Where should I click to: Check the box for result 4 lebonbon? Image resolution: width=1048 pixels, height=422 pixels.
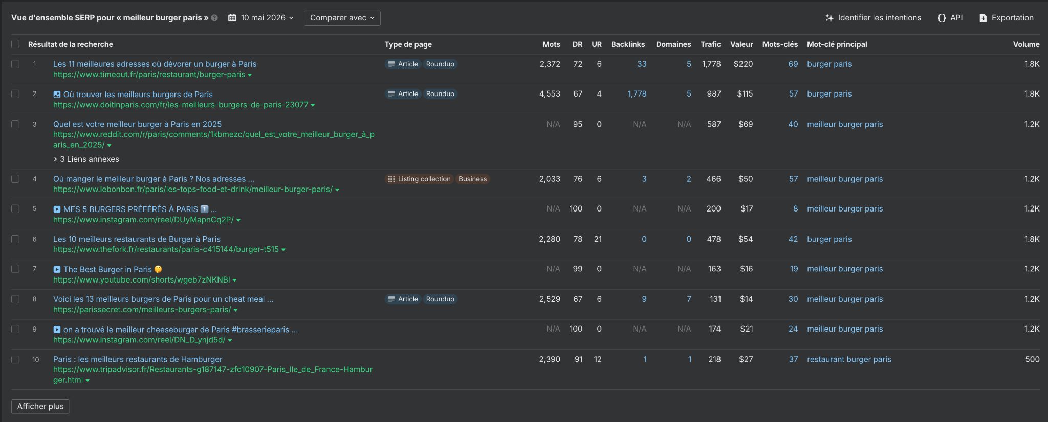[x=15, y=179]
